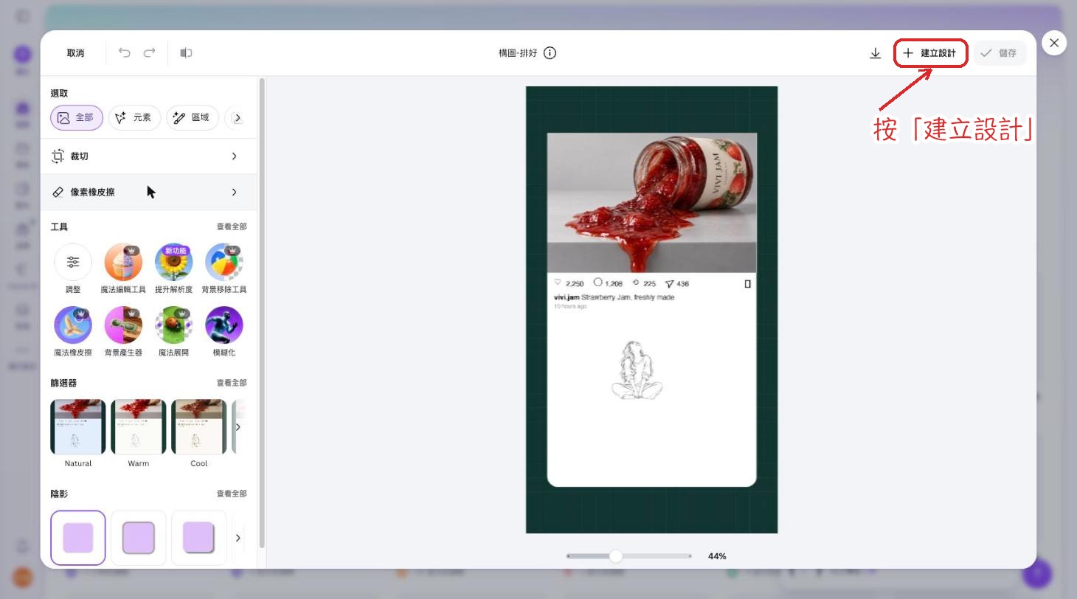The height and width of the screenshot is (599, 1077).
Task: Click the download icon
Action: click(875, 53)
